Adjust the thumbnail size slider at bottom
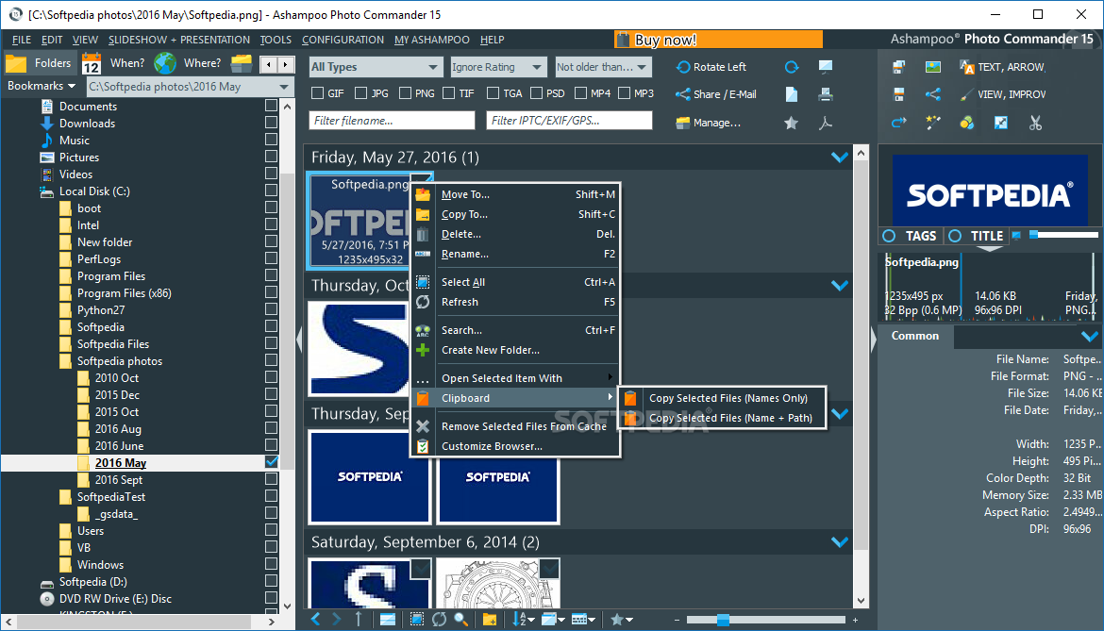The width and height of the screenshot is (1104, 631). pyautogui.click(x=765, y=620)
